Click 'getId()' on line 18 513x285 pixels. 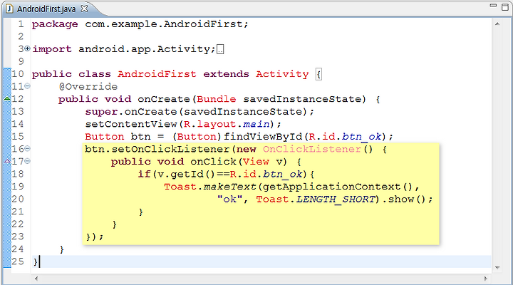click(x=192, y=174)
